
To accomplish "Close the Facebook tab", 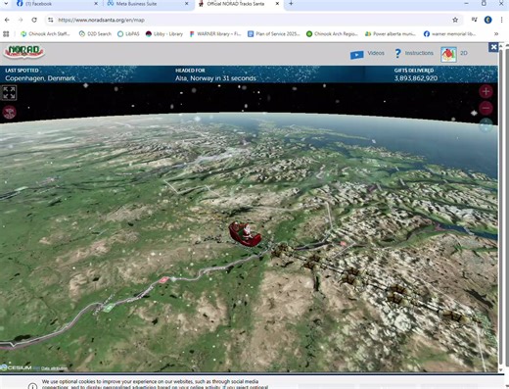I will (96, 4).
